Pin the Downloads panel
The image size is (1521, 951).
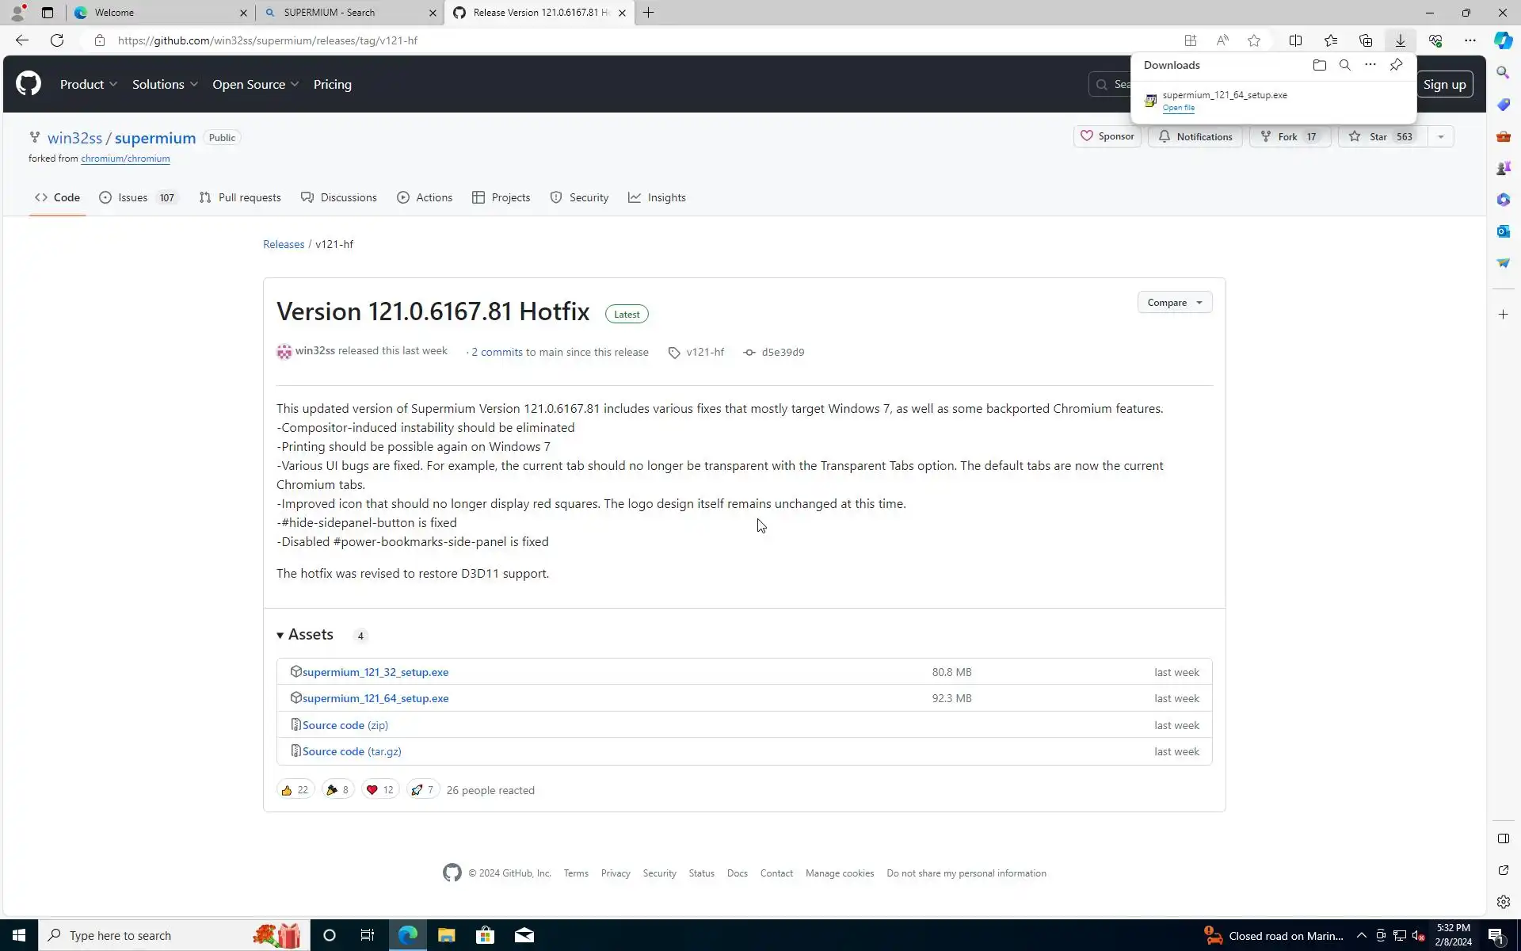click(x=1396, y=65)
